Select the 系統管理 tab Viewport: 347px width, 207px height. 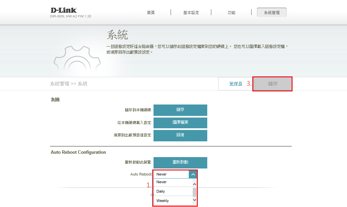(271, 13)
